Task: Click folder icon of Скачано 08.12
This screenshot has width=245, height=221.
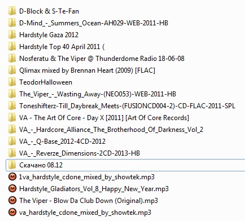Action: (x=12, y=165)
